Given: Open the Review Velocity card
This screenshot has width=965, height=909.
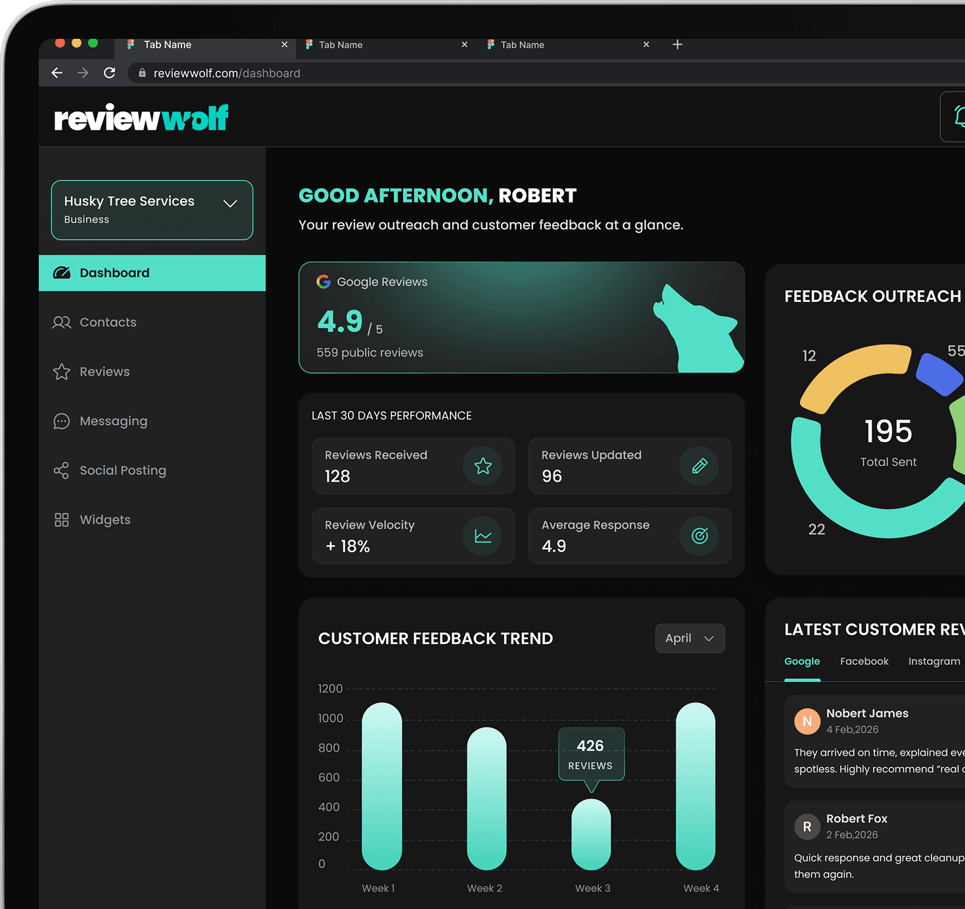Looking at the screenshot, I should coord(413,536).
